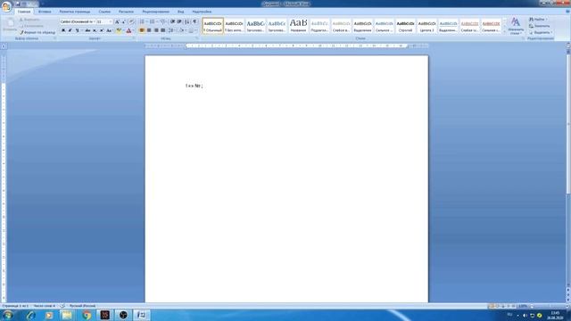Click the Вставить paste button
571x321 pixels.
point(10,25)
